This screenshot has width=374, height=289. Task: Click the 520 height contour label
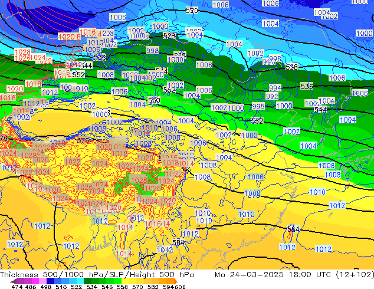click(192, 10)
